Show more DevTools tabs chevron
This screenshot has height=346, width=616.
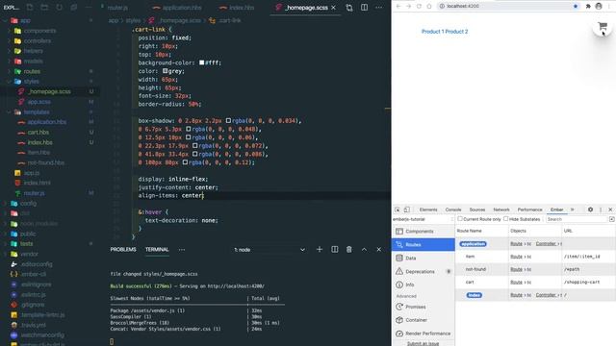coord(573,210)
